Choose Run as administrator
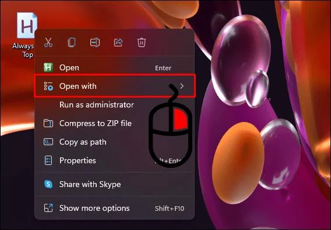This screenshot has width=331, height=230. 114,105
